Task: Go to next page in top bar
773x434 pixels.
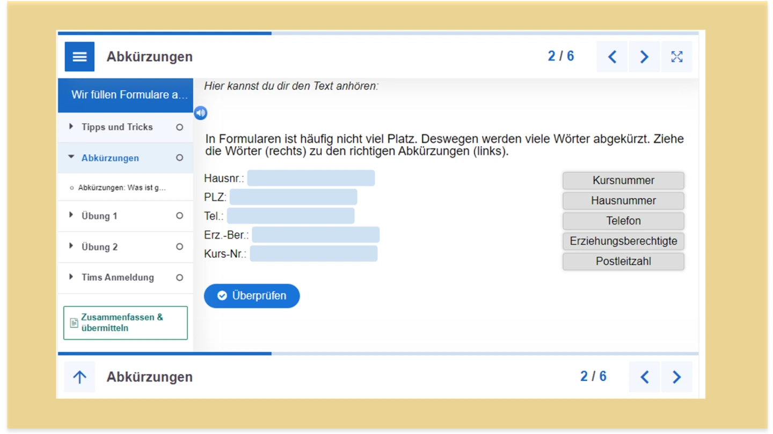Action: pos(644,57)
